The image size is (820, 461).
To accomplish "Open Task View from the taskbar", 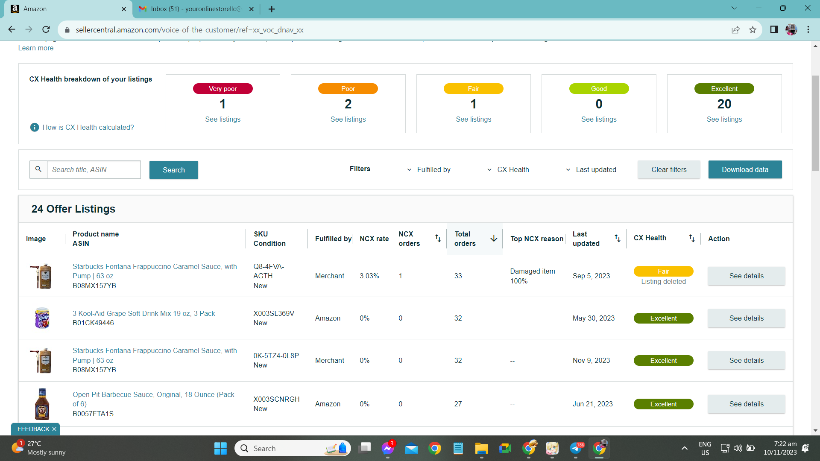I will (364, 448).
